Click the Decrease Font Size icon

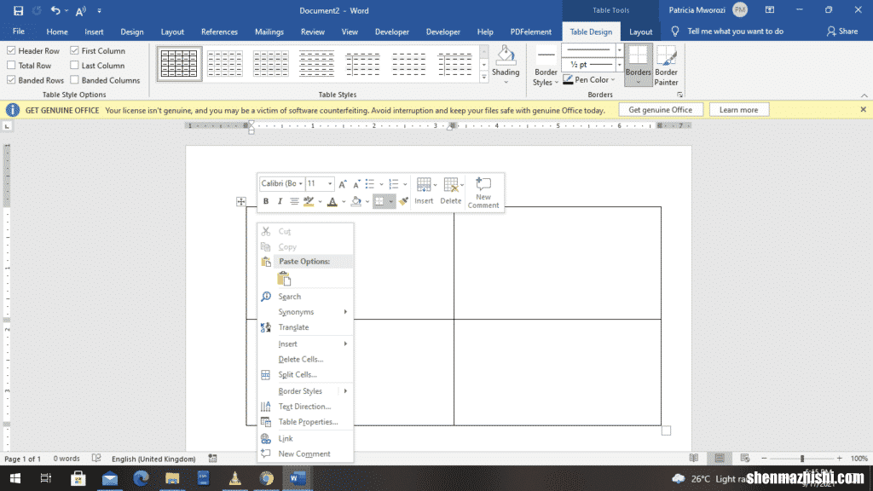coord(356,184)
